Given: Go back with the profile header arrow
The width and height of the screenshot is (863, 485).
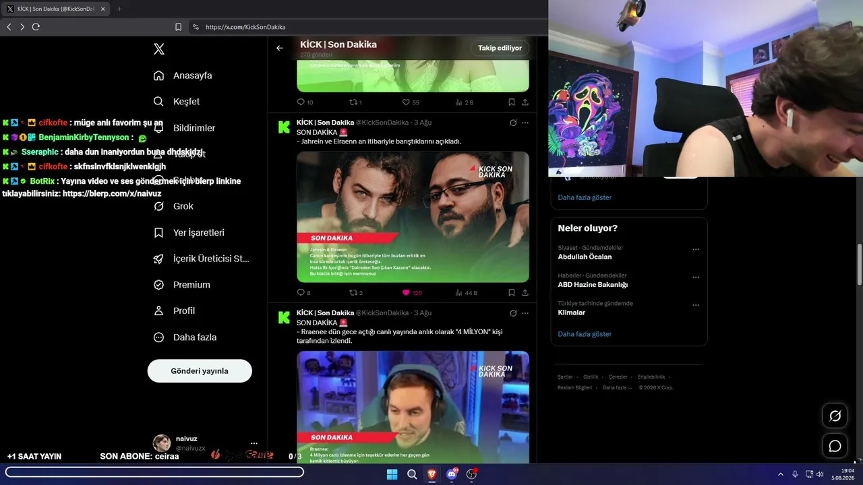Looking at the screenshot, I should point(280,48).
